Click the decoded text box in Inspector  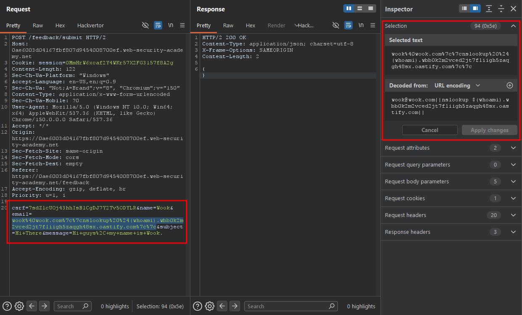click(x=451, y=106)
